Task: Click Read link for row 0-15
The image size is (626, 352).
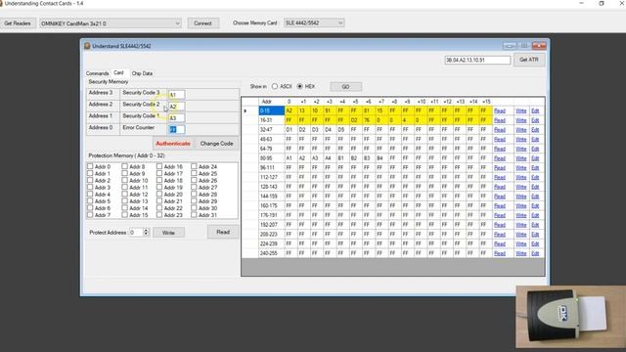Action: (x=500, y=110)
